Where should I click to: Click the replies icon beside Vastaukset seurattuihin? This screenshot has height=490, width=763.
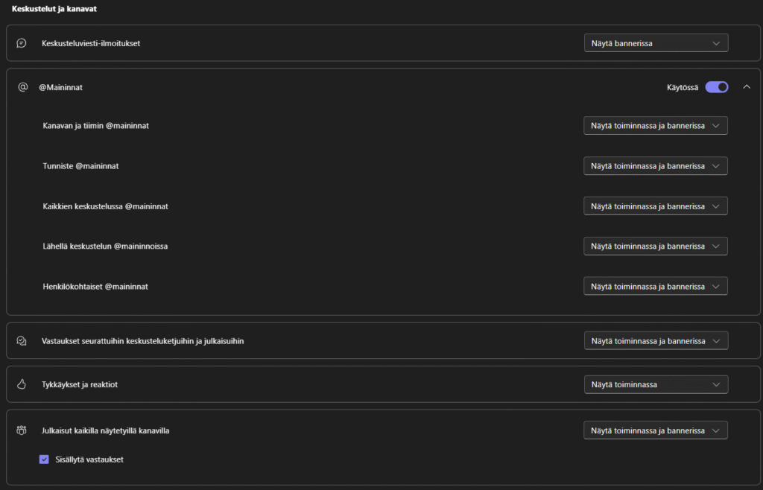[22, 341]
